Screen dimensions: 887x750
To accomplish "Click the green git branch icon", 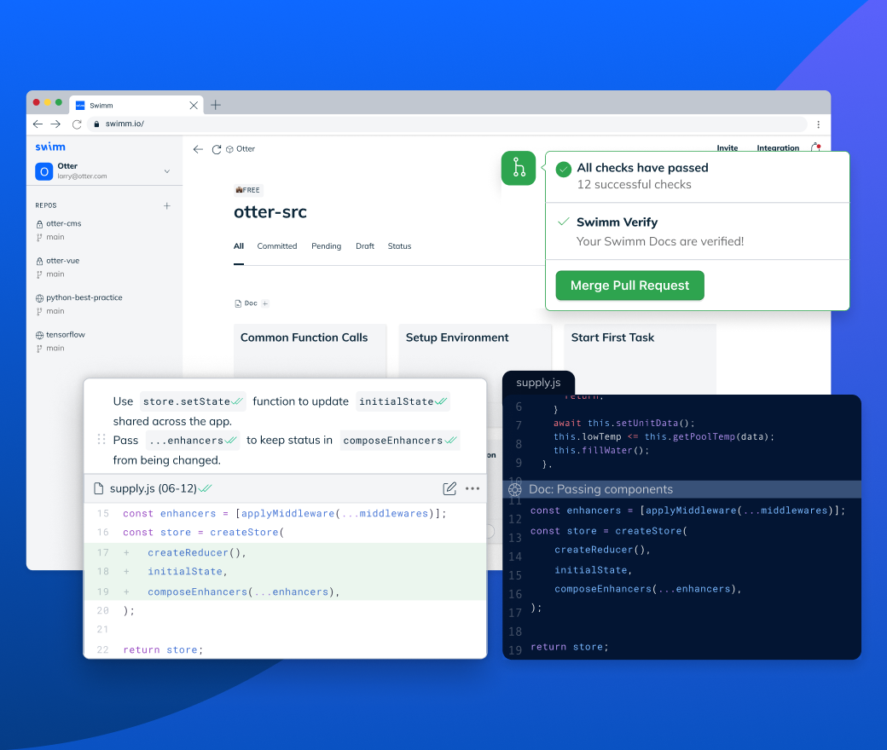I will coord(519,168).
